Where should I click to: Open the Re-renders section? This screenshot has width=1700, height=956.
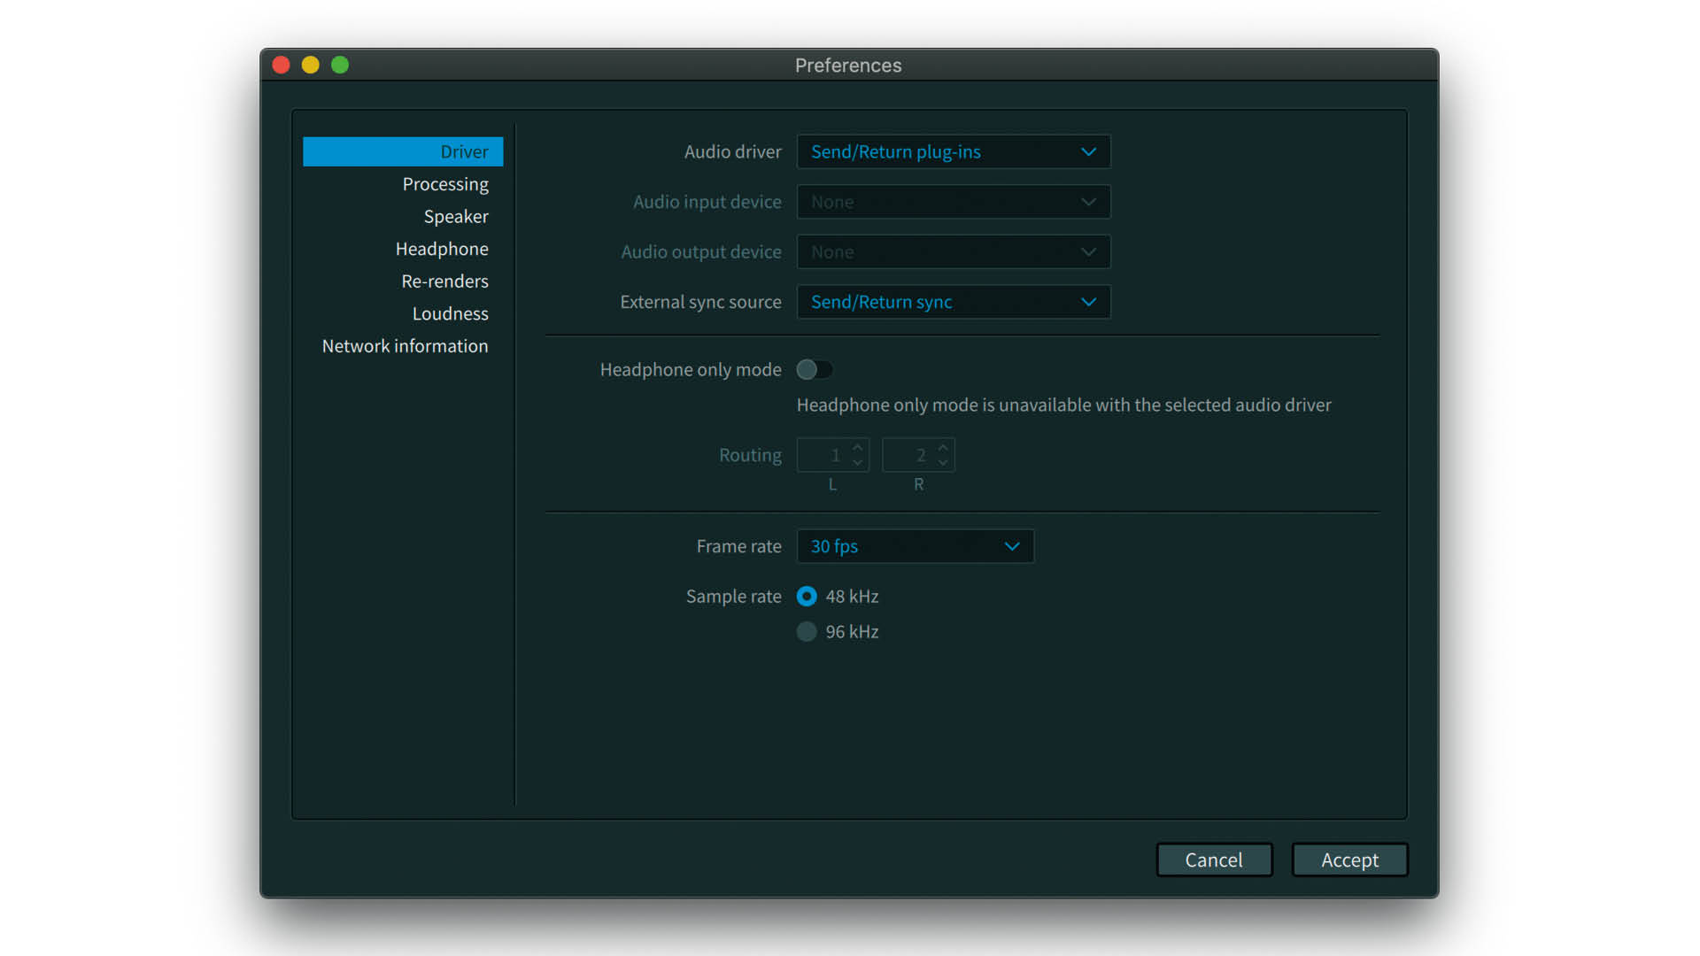tap(444, 281)
